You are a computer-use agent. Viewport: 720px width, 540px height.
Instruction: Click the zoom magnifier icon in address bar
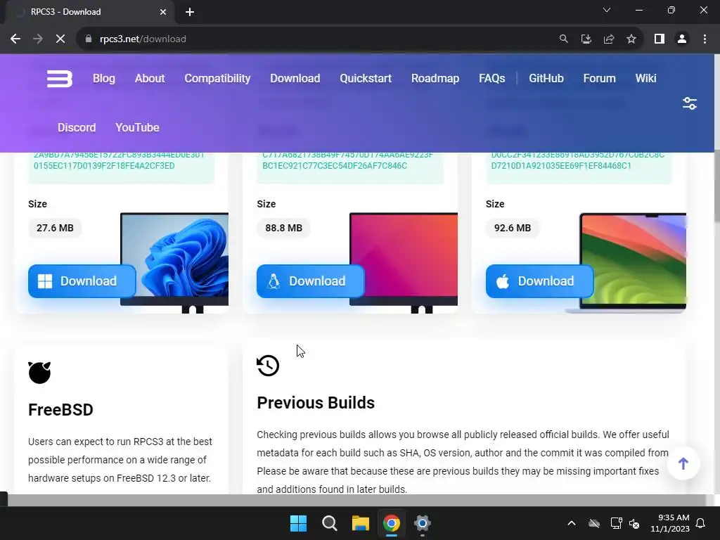pyautogui.click(x=563, y=39)
